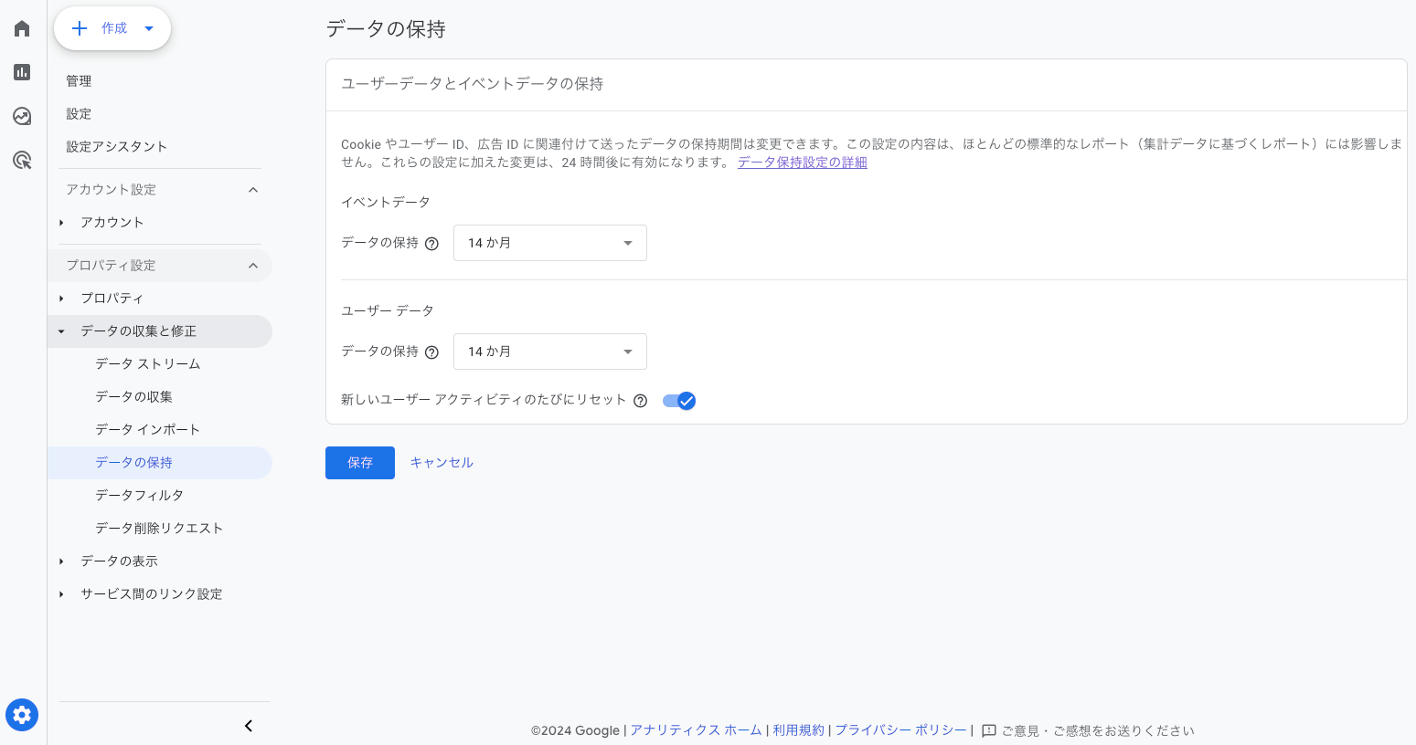
Task: Open the Reports bar chart icon
Action: [x=22, y=72]
